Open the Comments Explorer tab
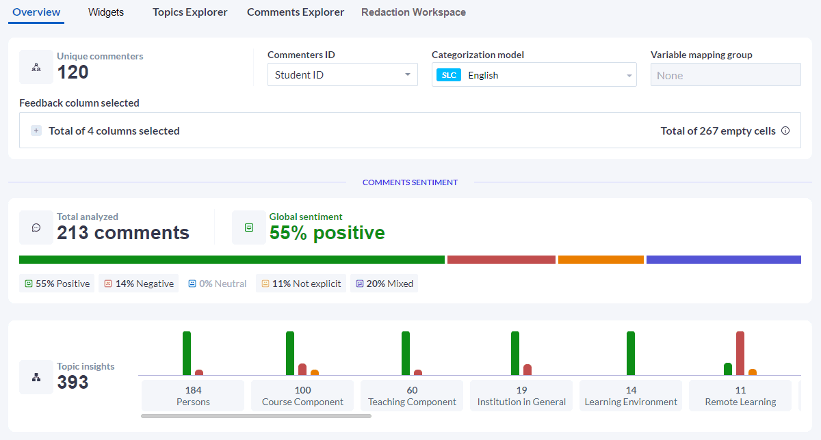The height and width of the screenshot is (440, 821). (x=296, y=12)
